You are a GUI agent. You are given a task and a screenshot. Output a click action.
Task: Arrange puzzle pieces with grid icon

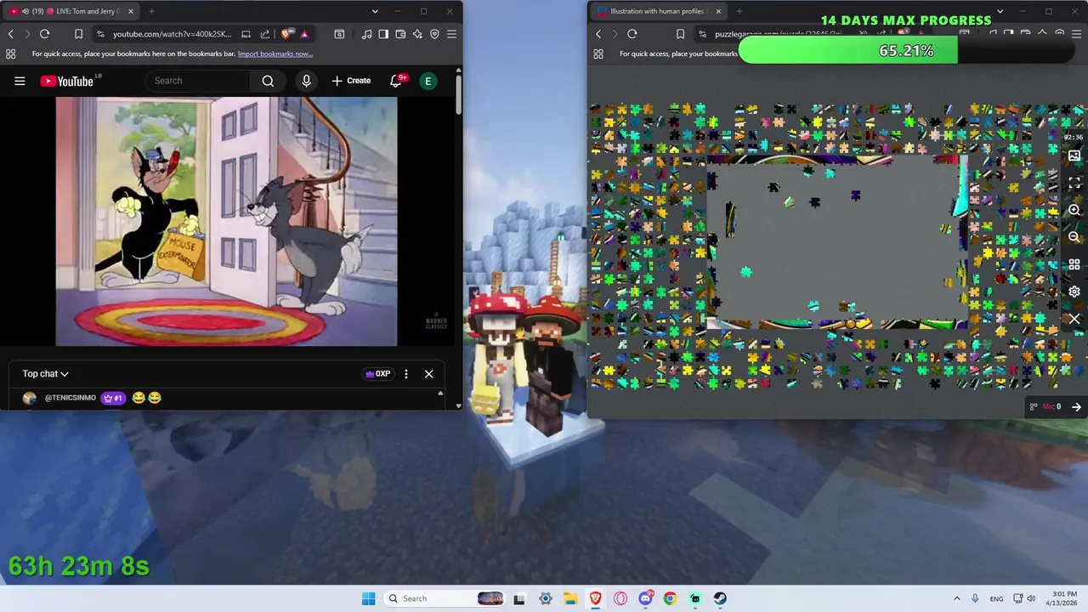tap(1074, 264)
